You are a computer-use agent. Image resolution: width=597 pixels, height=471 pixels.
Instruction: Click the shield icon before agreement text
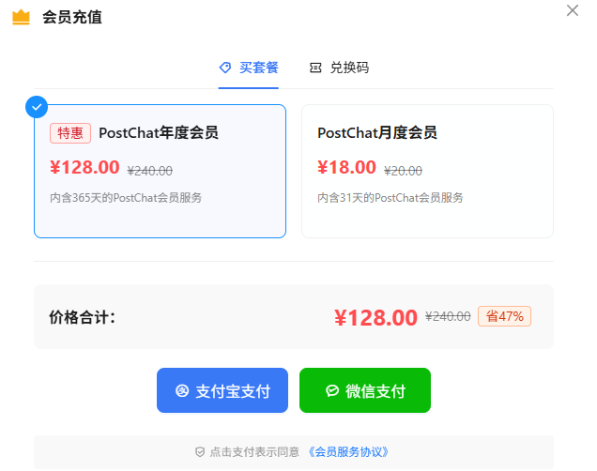[x=199, y=451]
